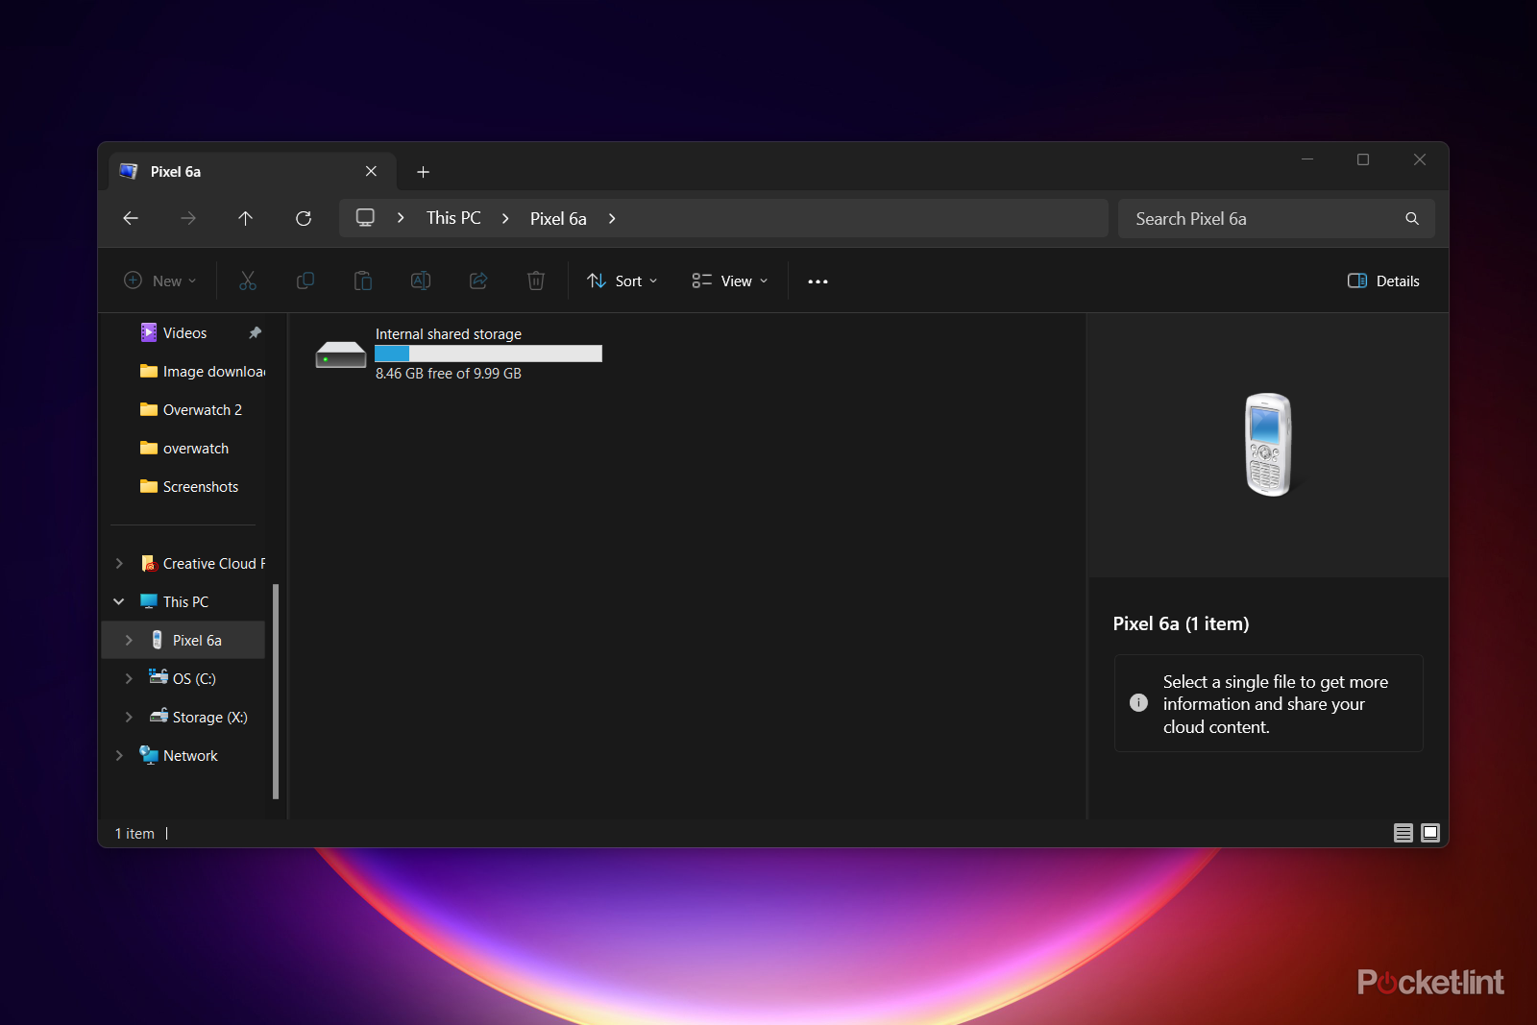Open a new tab with plus icon

(x=423, y=172)
